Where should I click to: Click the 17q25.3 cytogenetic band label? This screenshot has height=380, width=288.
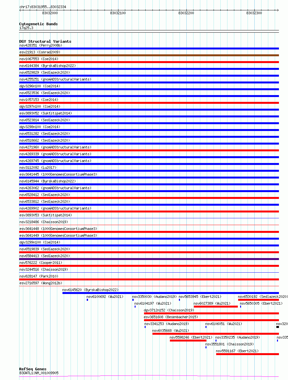coord(26,28)
